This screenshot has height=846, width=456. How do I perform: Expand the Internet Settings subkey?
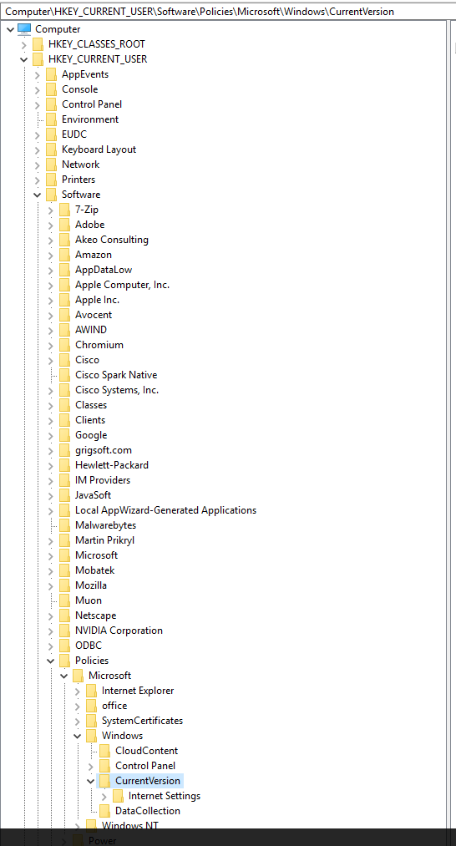(x=104, y=797)
